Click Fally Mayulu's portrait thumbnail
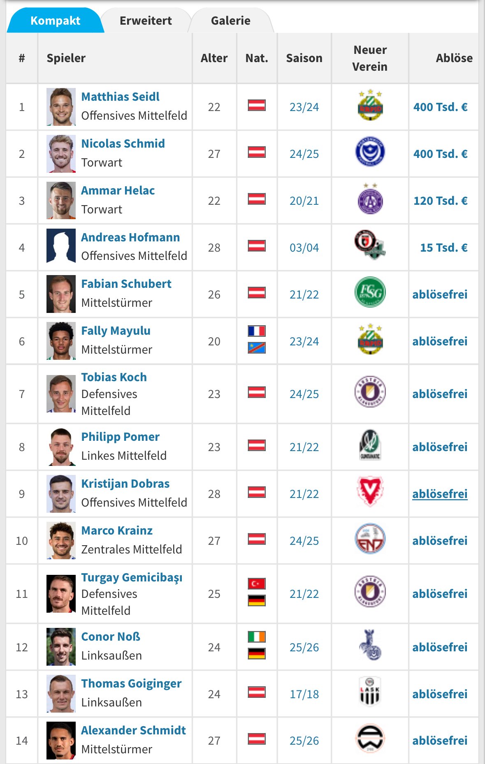 pos(61,341)
